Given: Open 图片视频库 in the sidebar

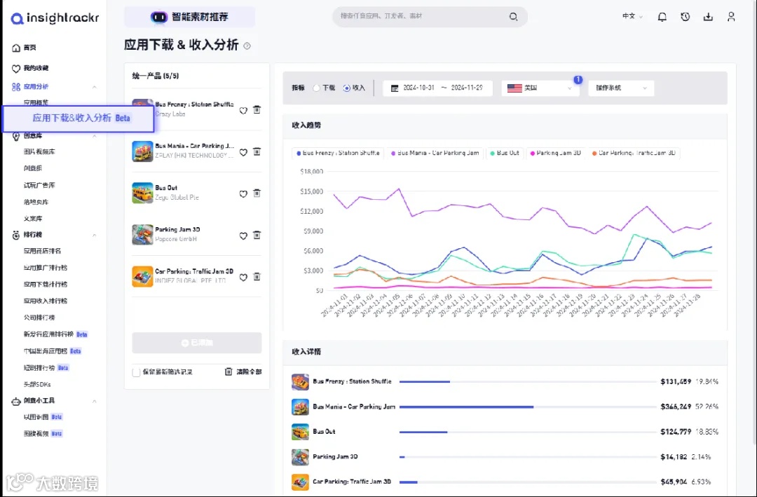Looking at the screenshot, I should click(39, 151).
